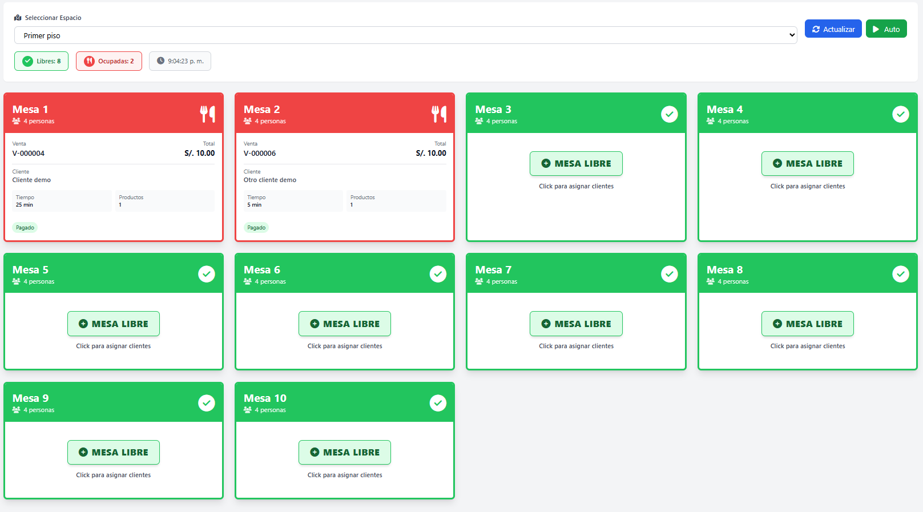The image size is (923, 512).
Task: Open the Seleccionar Espacio dropdown showing Primer piso
Action: coord(405,35)
